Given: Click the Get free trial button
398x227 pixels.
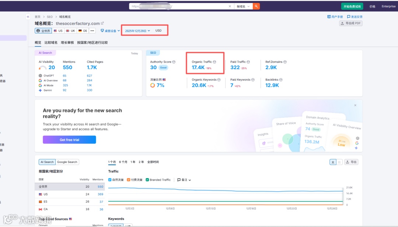Looking at the screenshot, I should (x=69, y=139).
